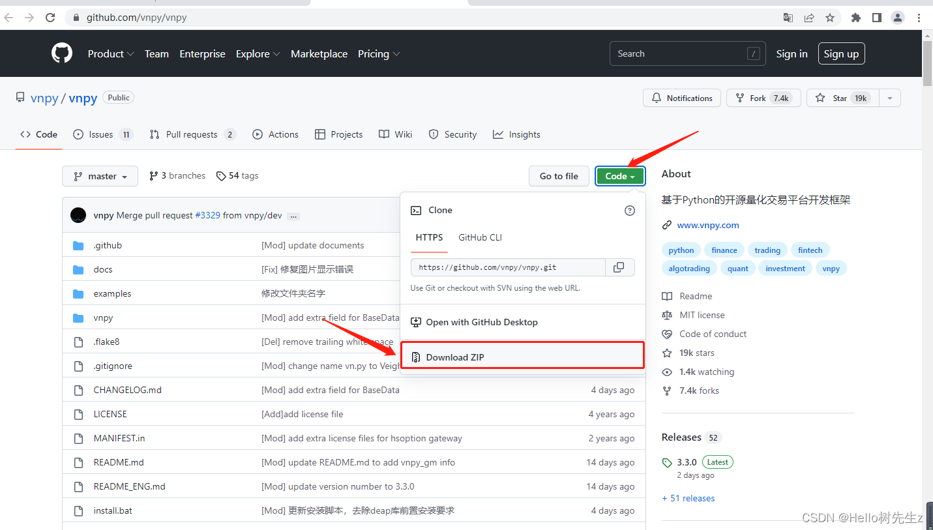Expand commit message ellipsis button
Image resolution: width=933 pixels, height=530 pixels.
293,216
